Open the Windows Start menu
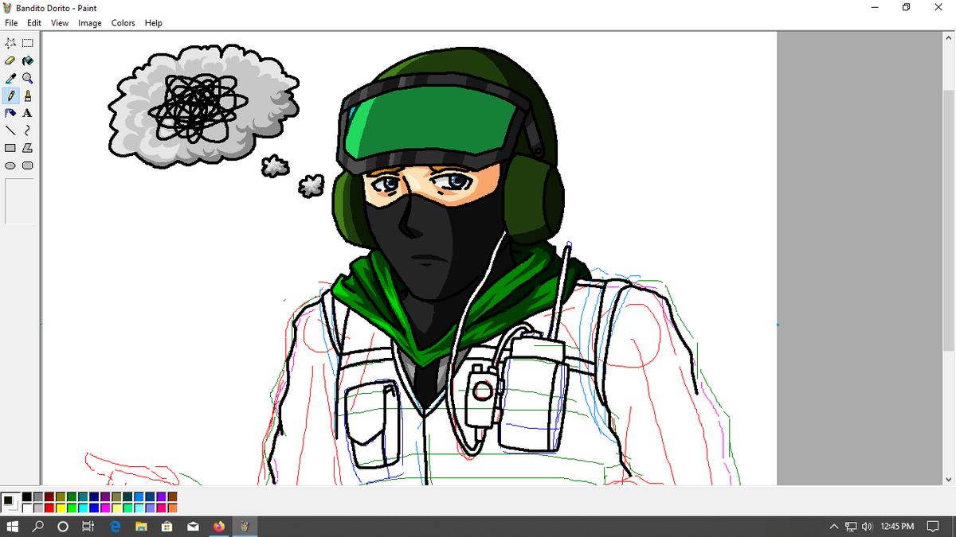The width and height of the screenshot is (956, 537). point(13,527)
